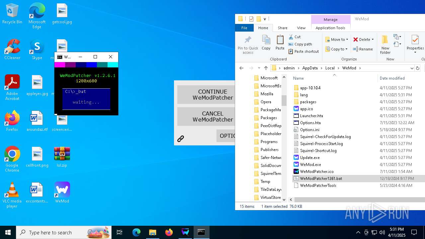Switch to the Share ribbon tab
Screen dimensions: 425x239
(x=283, y=28)
